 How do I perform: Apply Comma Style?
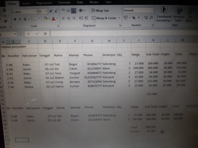(139, 17)
